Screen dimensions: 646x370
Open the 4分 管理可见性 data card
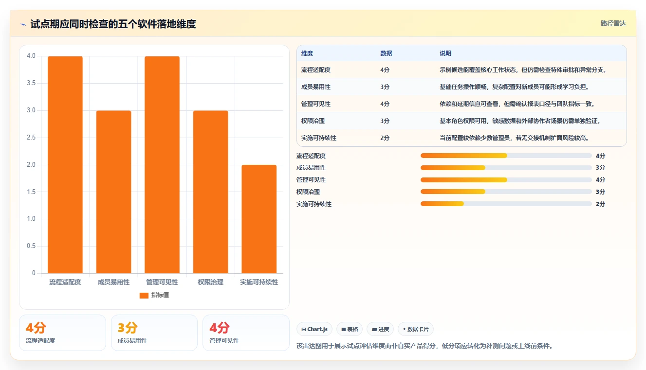tap(246, 333)
